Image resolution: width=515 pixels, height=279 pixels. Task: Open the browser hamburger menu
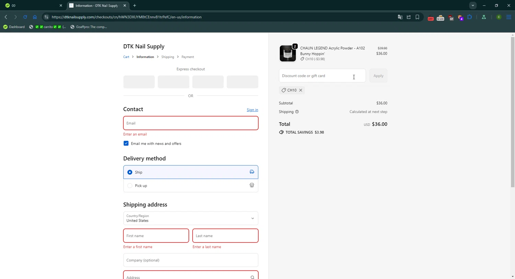click(509, 17)
